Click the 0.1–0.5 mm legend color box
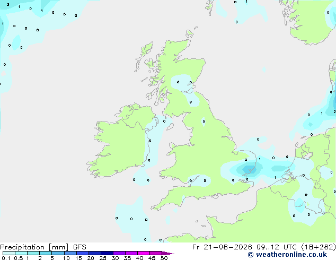Screen dimensions: 336x260 click(9, 253)
